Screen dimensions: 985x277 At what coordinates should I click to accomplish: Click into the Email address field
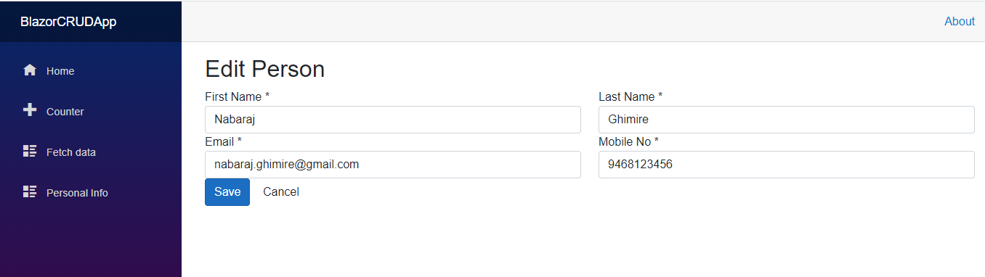tap(393, 165)
